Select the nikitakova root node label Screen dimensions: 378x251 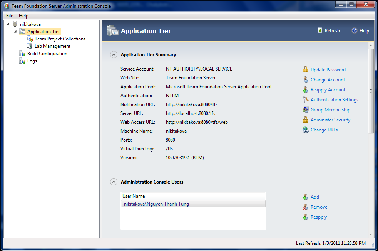point(30,24)
